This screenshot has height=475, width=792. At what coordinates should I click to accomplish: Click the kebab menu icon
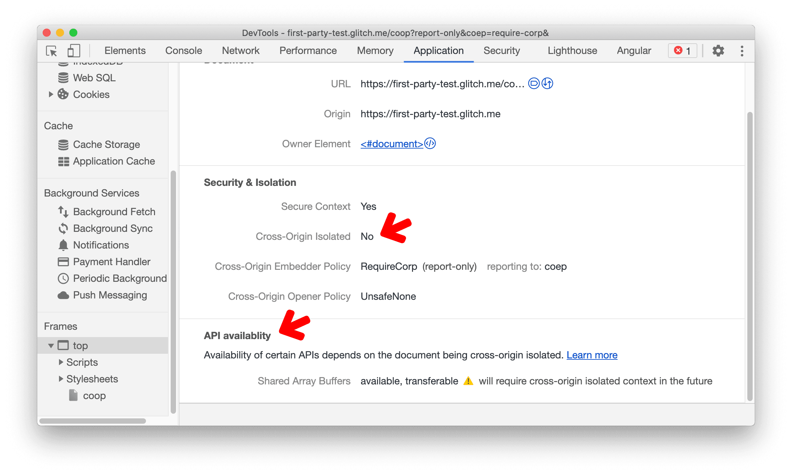click(x=742, y=51)
